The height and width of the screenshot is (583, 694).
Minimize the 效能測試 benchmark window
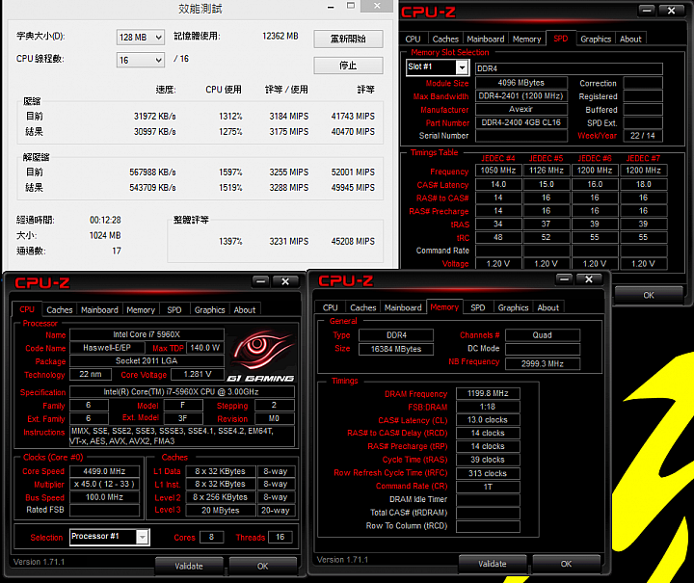(331, 7)
